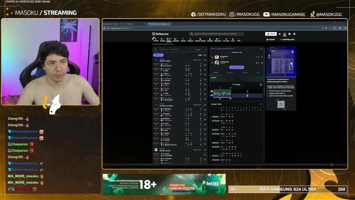Enable the Odds display toggle
355x200 pixels.
[205, 55]
